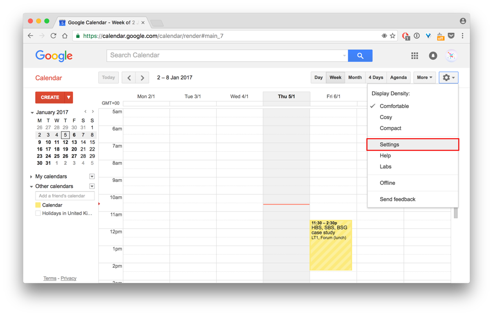Screen dimensions: 493x316
Task: Select day 20 in the mini calendar
Action: coord(74,149)
